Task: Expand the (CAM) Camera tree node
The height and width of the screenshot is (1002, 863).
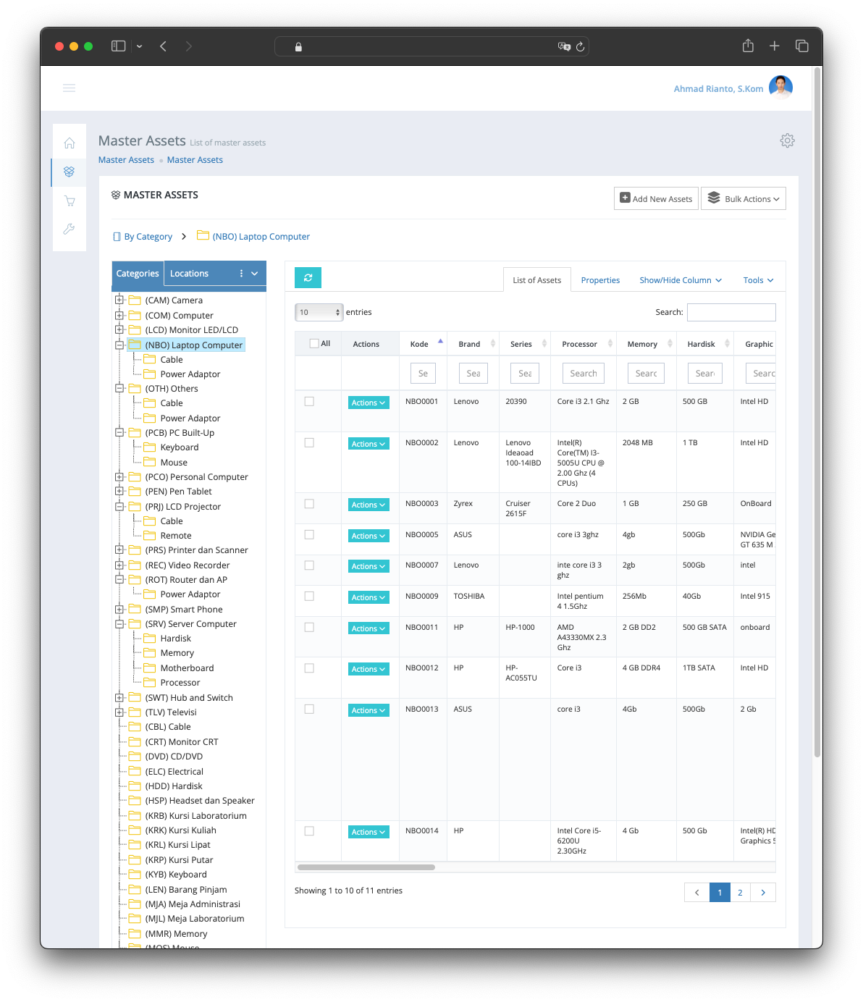Action: point(119,300)
